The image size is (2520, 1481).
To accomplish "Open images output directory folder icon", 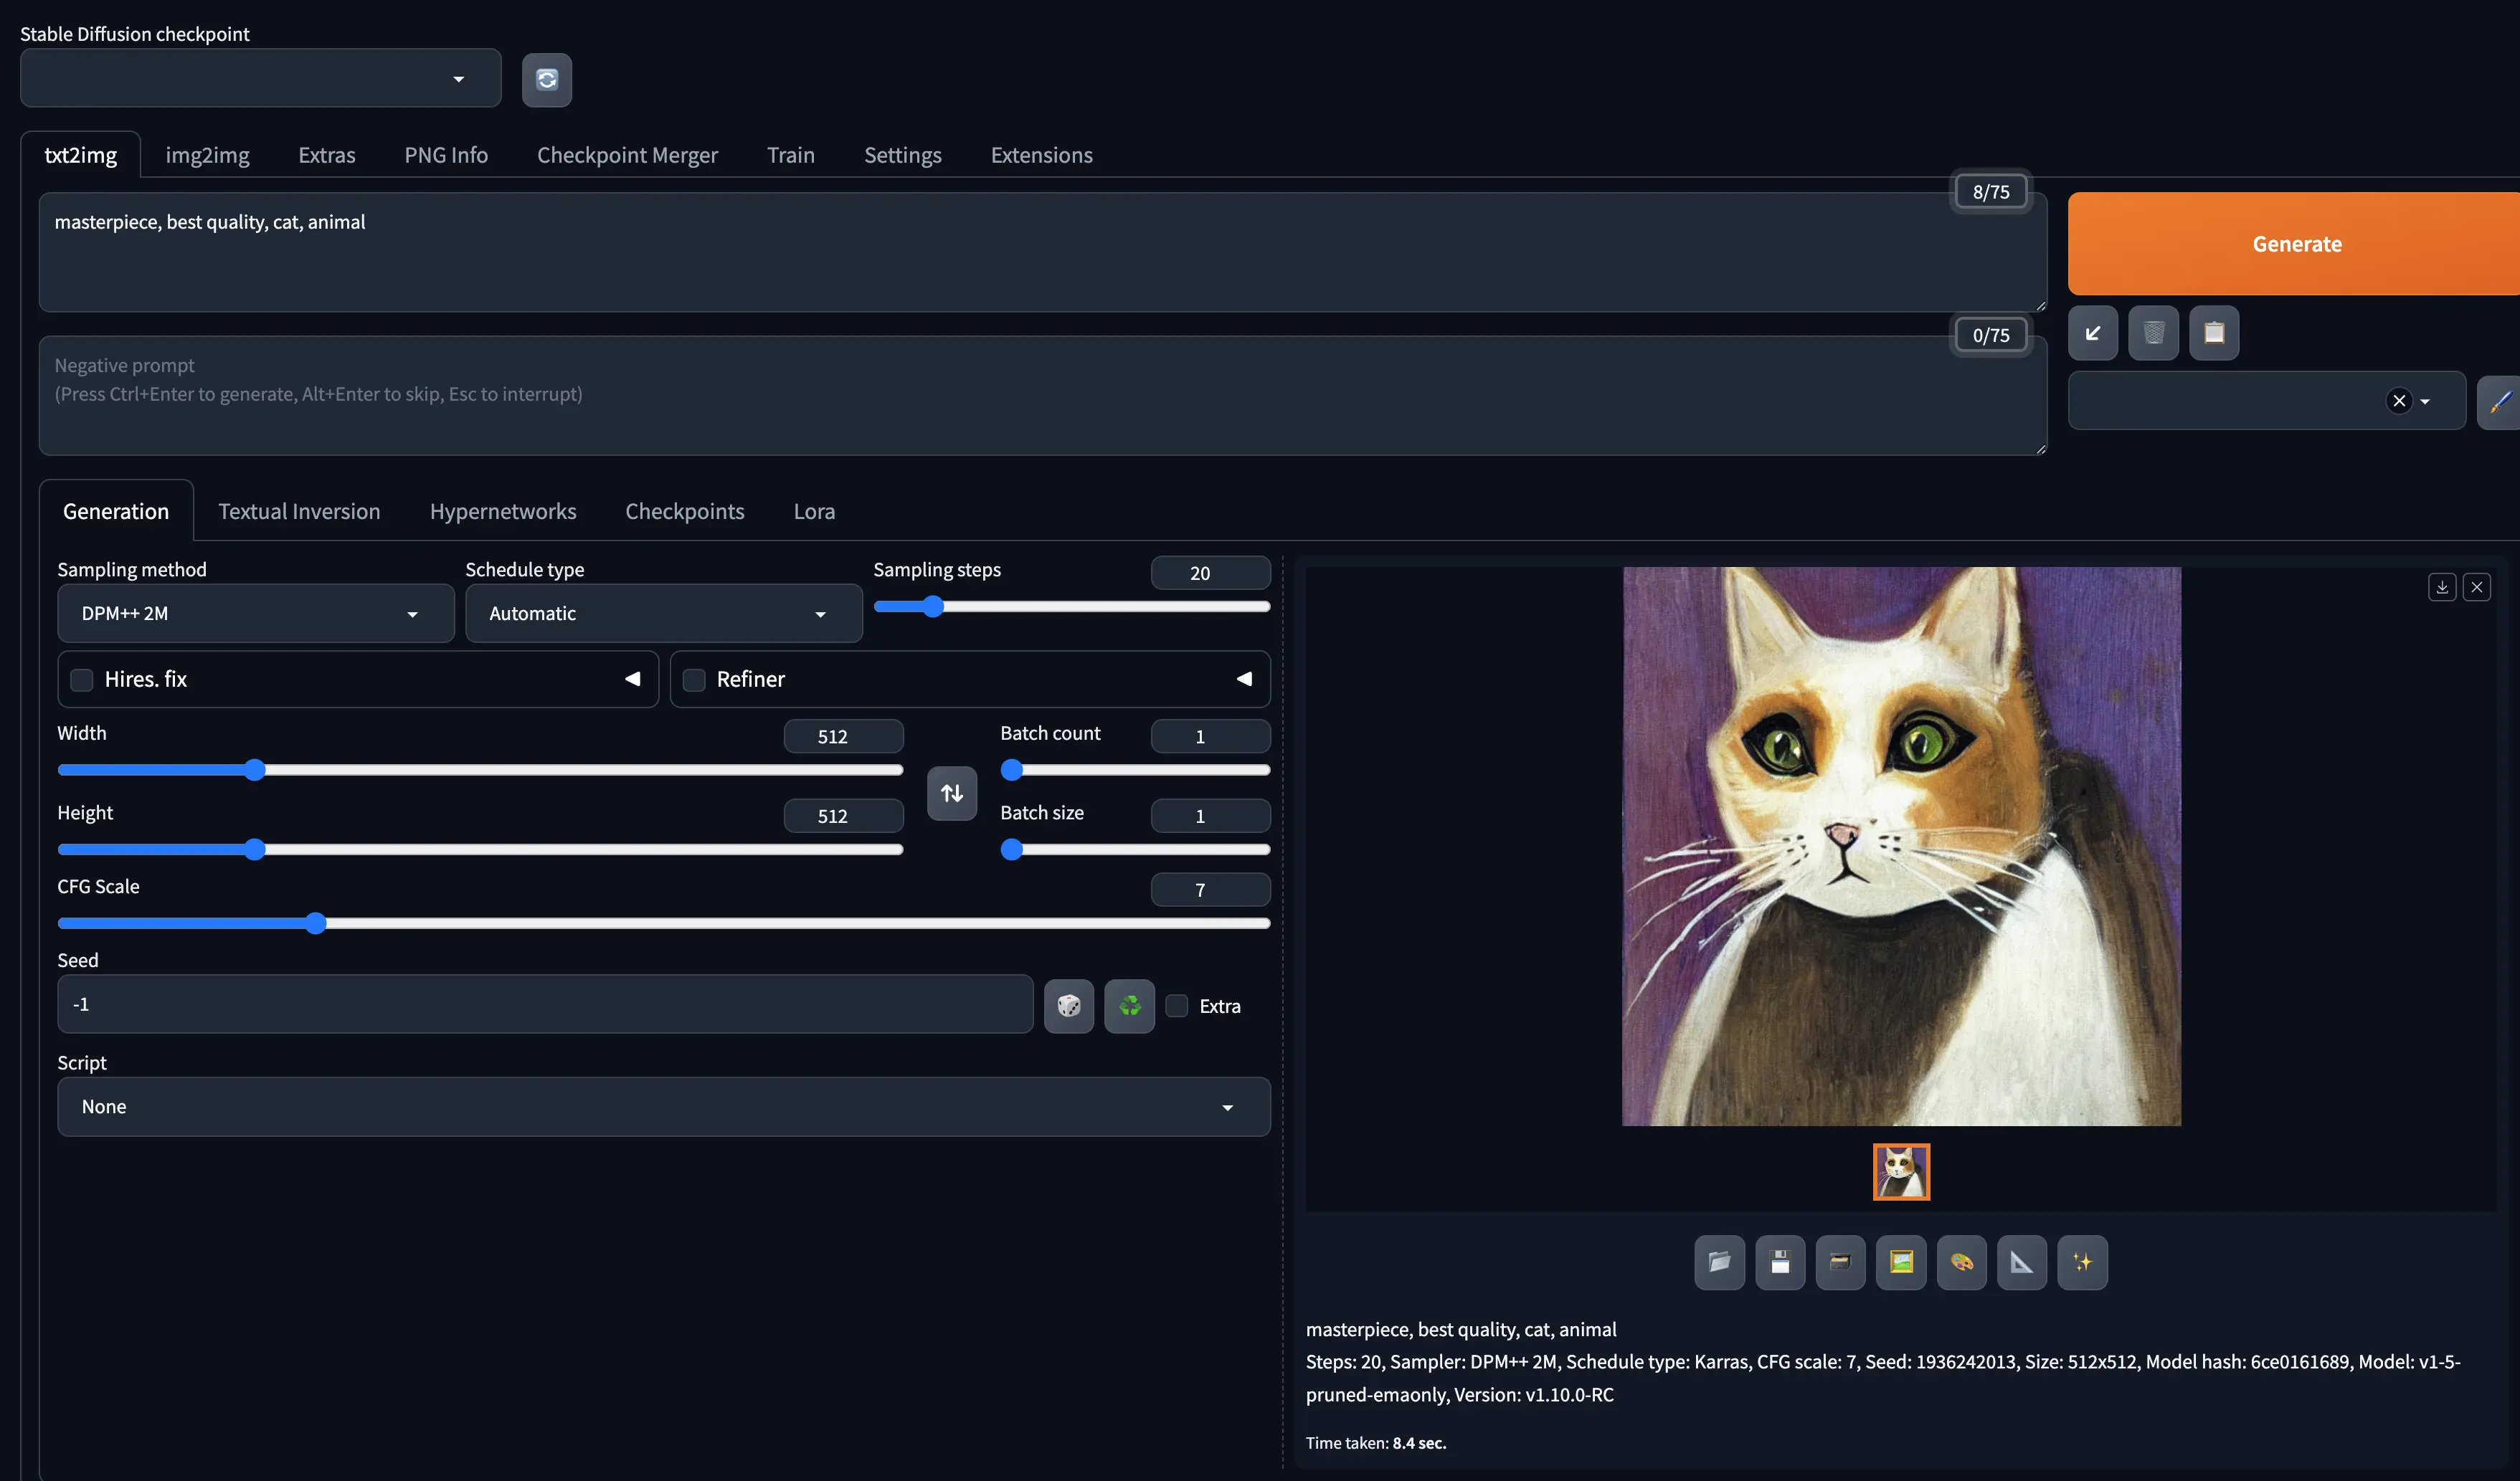I will 1719,1262.
